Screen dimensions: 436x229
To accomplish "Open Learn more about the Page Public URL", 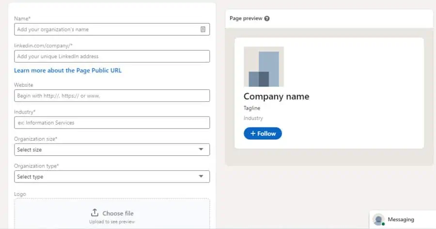I will point(68,70).
